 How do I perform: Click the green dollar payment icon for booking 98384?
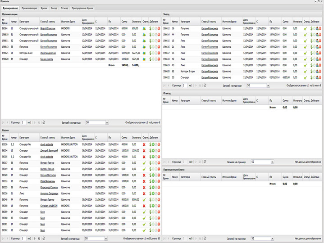151,28
